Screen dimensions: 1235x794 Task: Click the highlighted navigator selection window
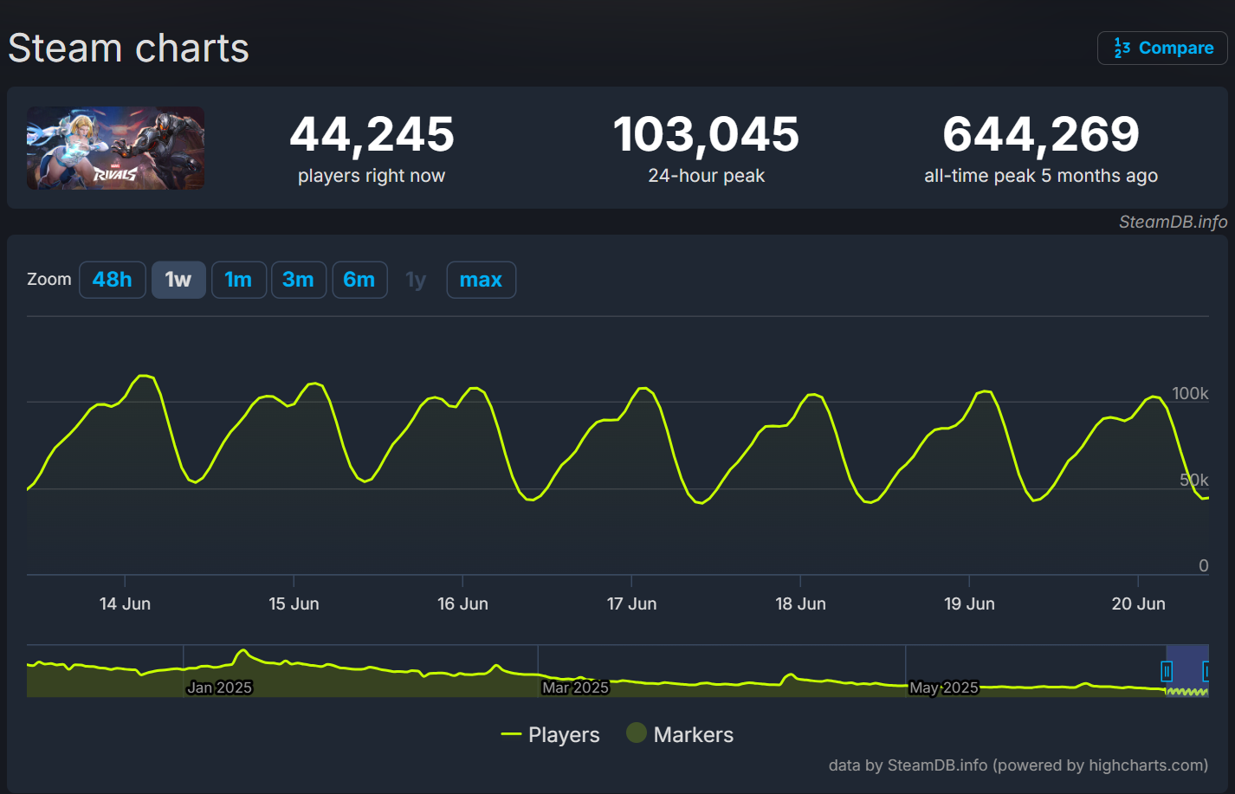coord(1187,671)
